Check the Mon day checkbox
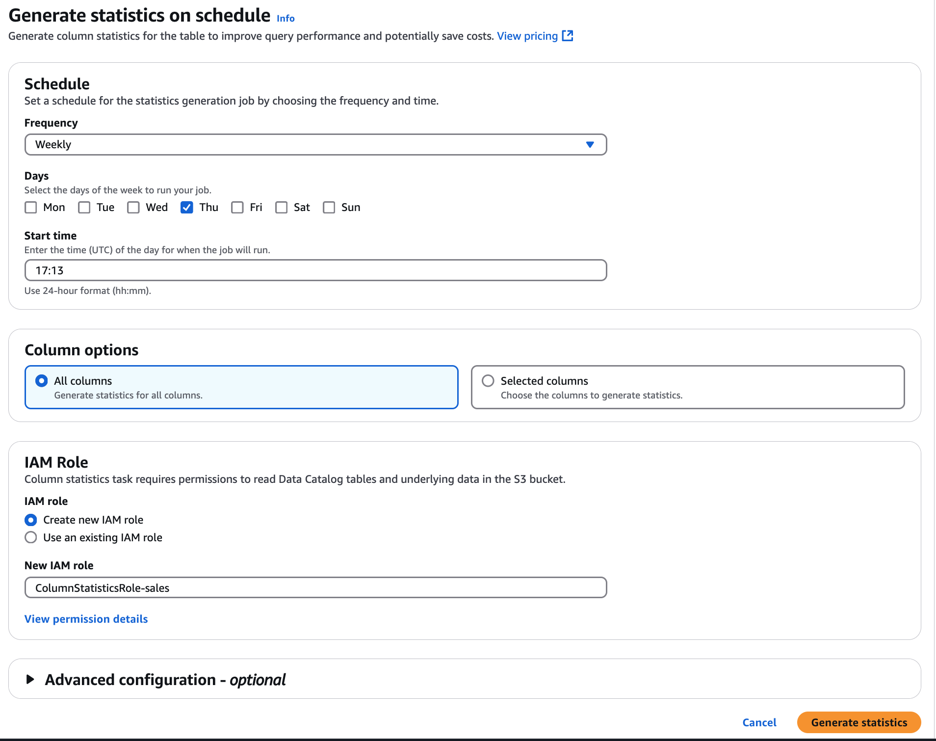 point(31,207)
